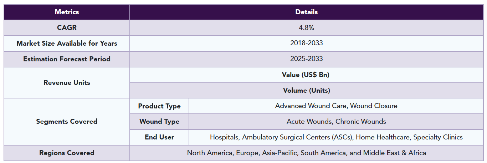Viewport: 487px width, 163px height.
Task: Click the North America, Europe regions text
Action: point(307,153)
